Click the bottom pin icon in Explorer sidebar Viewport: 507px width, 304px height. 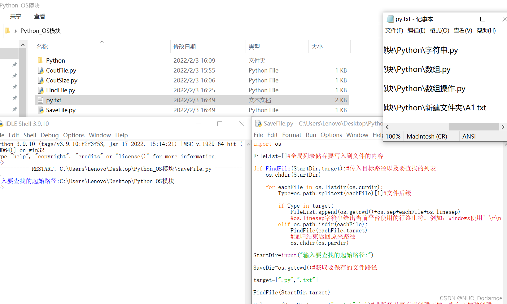(x=15, y=109)
